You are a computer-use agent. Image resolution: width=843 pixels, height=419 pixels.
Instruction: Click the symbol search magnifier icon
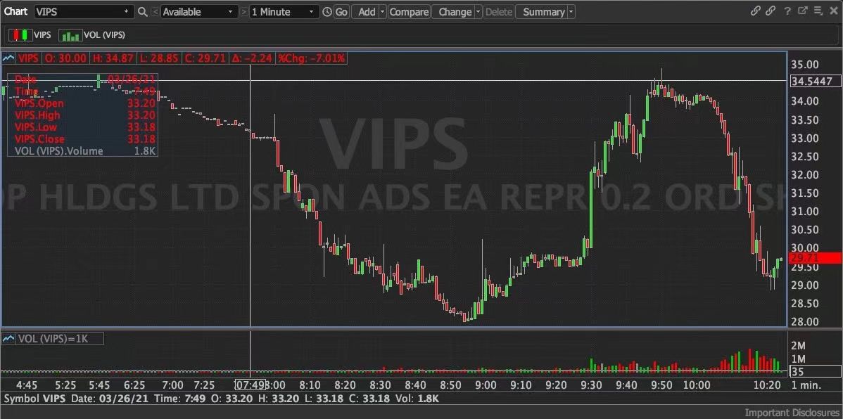142,12
